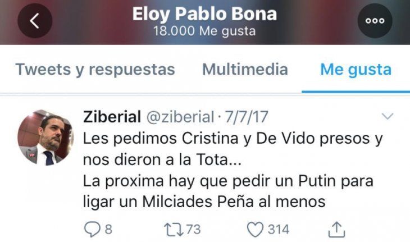This screenshot has height=242, width=410.
Task: View the 8 replies count
Action: click(108, 230)
